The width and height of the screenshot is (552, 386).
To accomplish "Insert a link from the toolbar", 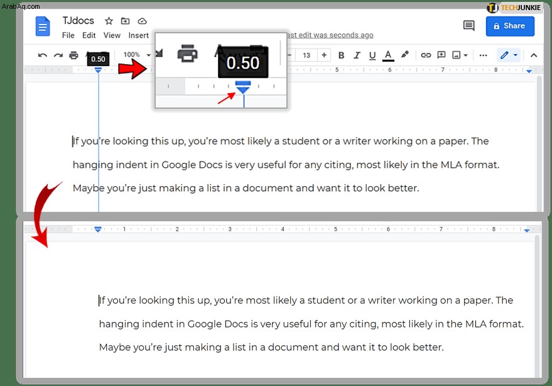I will tap(426, 55).
